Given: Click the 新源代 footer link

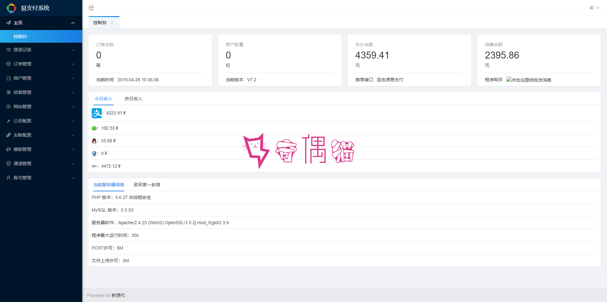Looking at the screenshot, I should pyautogui.click(x=118, y=295).
